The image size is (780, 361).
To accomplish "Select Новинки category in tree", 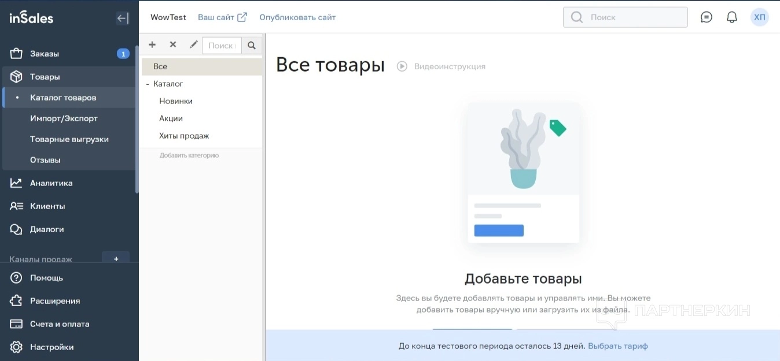I will (x=176, y=101).
